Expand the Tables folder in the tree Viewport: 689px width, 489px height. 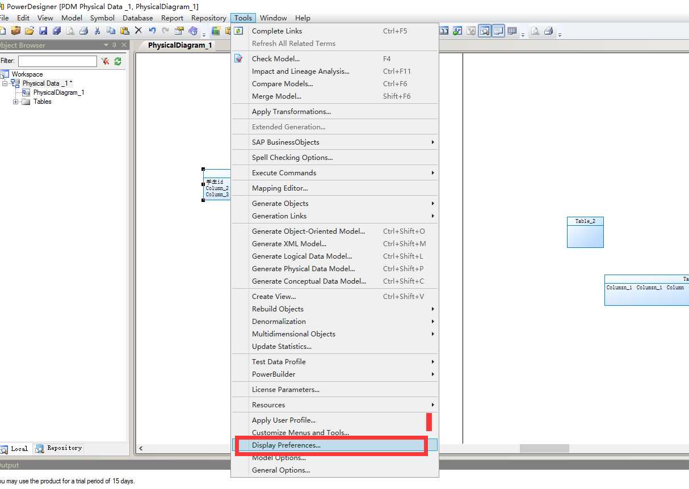pos(15,102)
